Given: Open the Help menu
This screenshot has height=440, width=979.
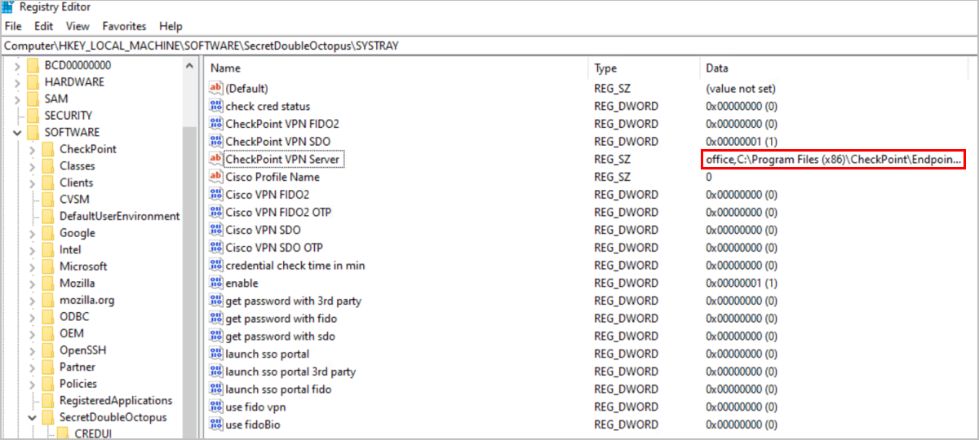Looking at the screenshot, I should [x=171, y=26].
